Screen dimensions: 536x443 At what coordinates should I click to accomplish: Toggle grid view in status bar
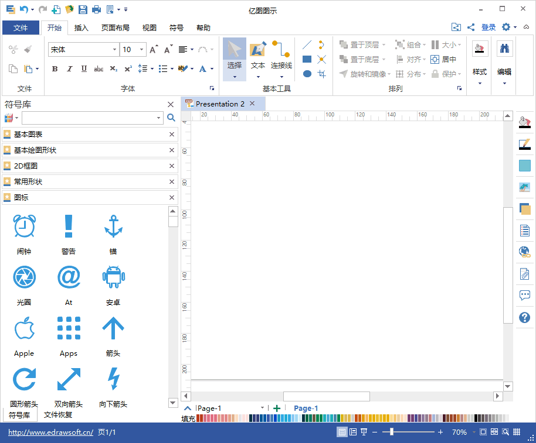coord(517,432)
